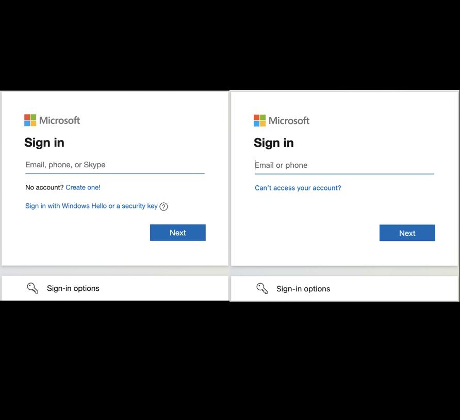
Task: Click the 'Microsoft' wordmark in right panel
Action: click(x=289, y=120)
